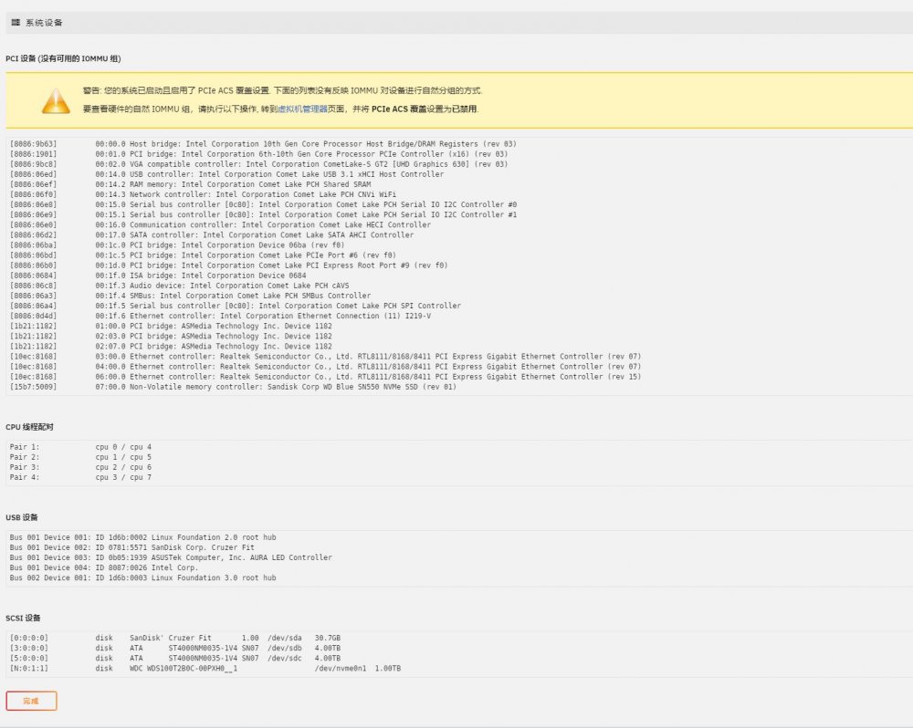Select the 00:14.0 USB controller row
The height and width of the screenshot is (728, 913).
point(226,174)
